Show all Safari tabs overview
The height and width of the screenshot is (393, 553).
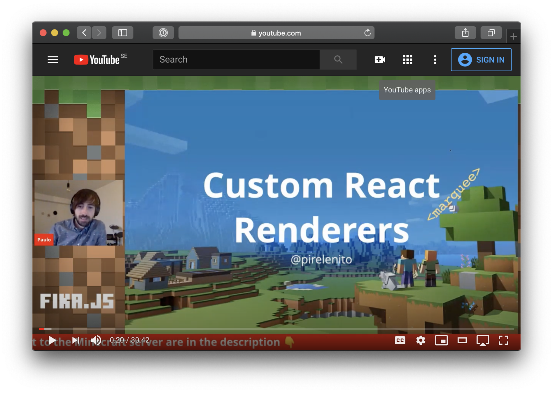[x=491, y=33]
